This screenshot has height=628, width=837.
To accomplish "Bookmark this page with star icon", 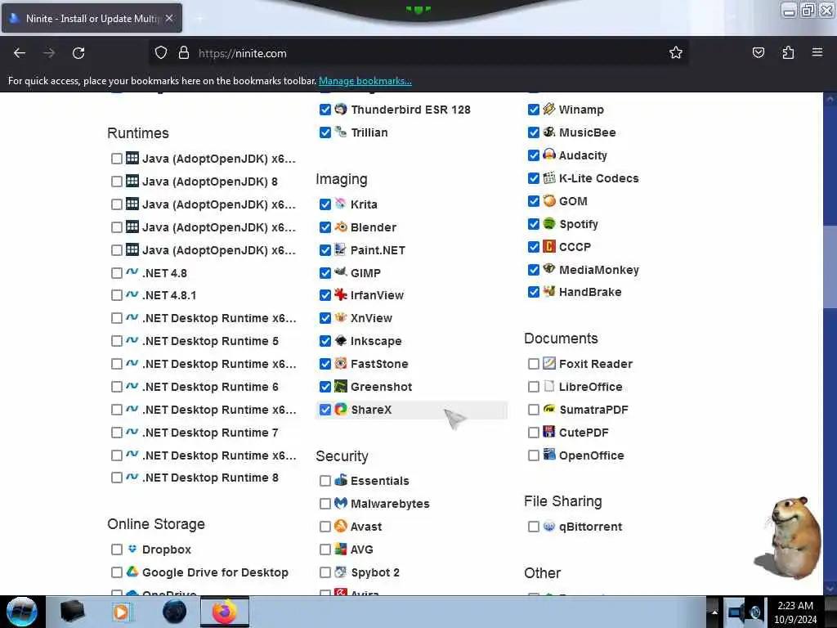I will click(676, 53).
